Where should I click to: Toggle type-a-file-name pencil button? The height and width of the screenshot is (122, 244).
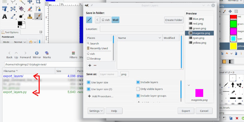click(89, 20)
